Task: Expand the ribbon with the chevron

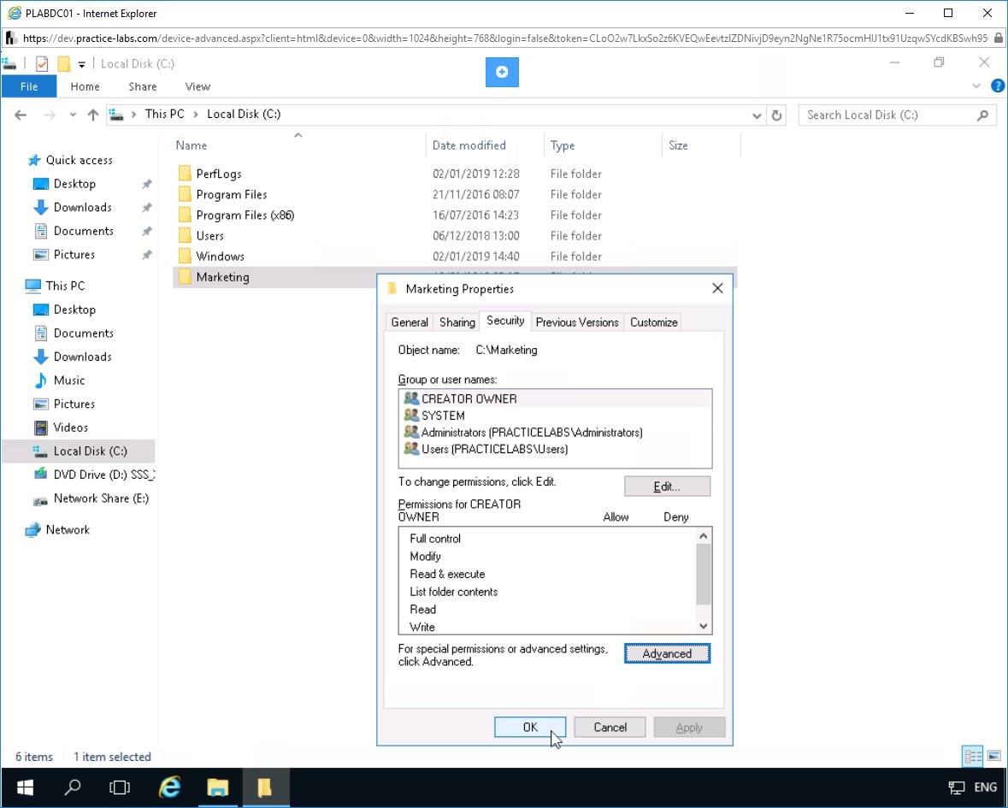Action: 976,86
